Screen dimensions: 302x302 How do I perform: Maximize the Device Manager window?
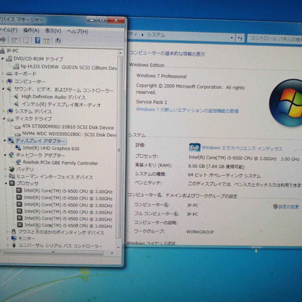(x=101, y=20)
